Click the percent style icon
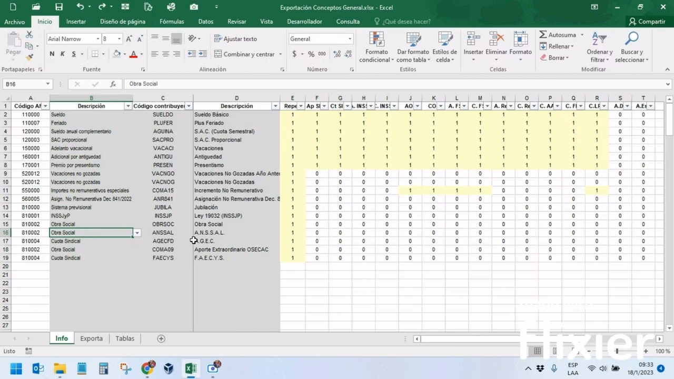 (311, 54)
